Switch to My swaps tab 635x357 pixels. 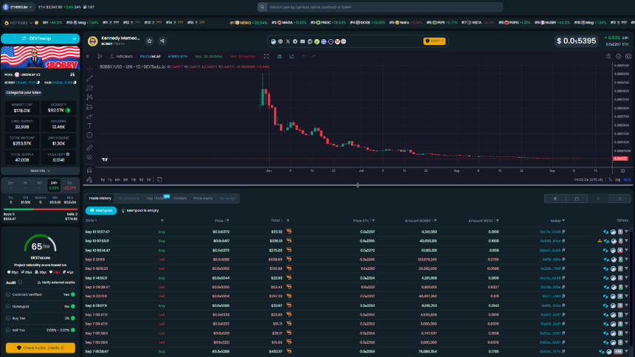(x=227, y=198)
